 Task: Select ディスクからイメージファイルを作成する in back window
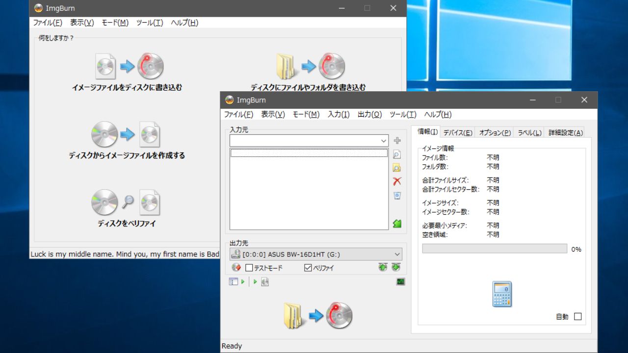[x=127, y=140]
